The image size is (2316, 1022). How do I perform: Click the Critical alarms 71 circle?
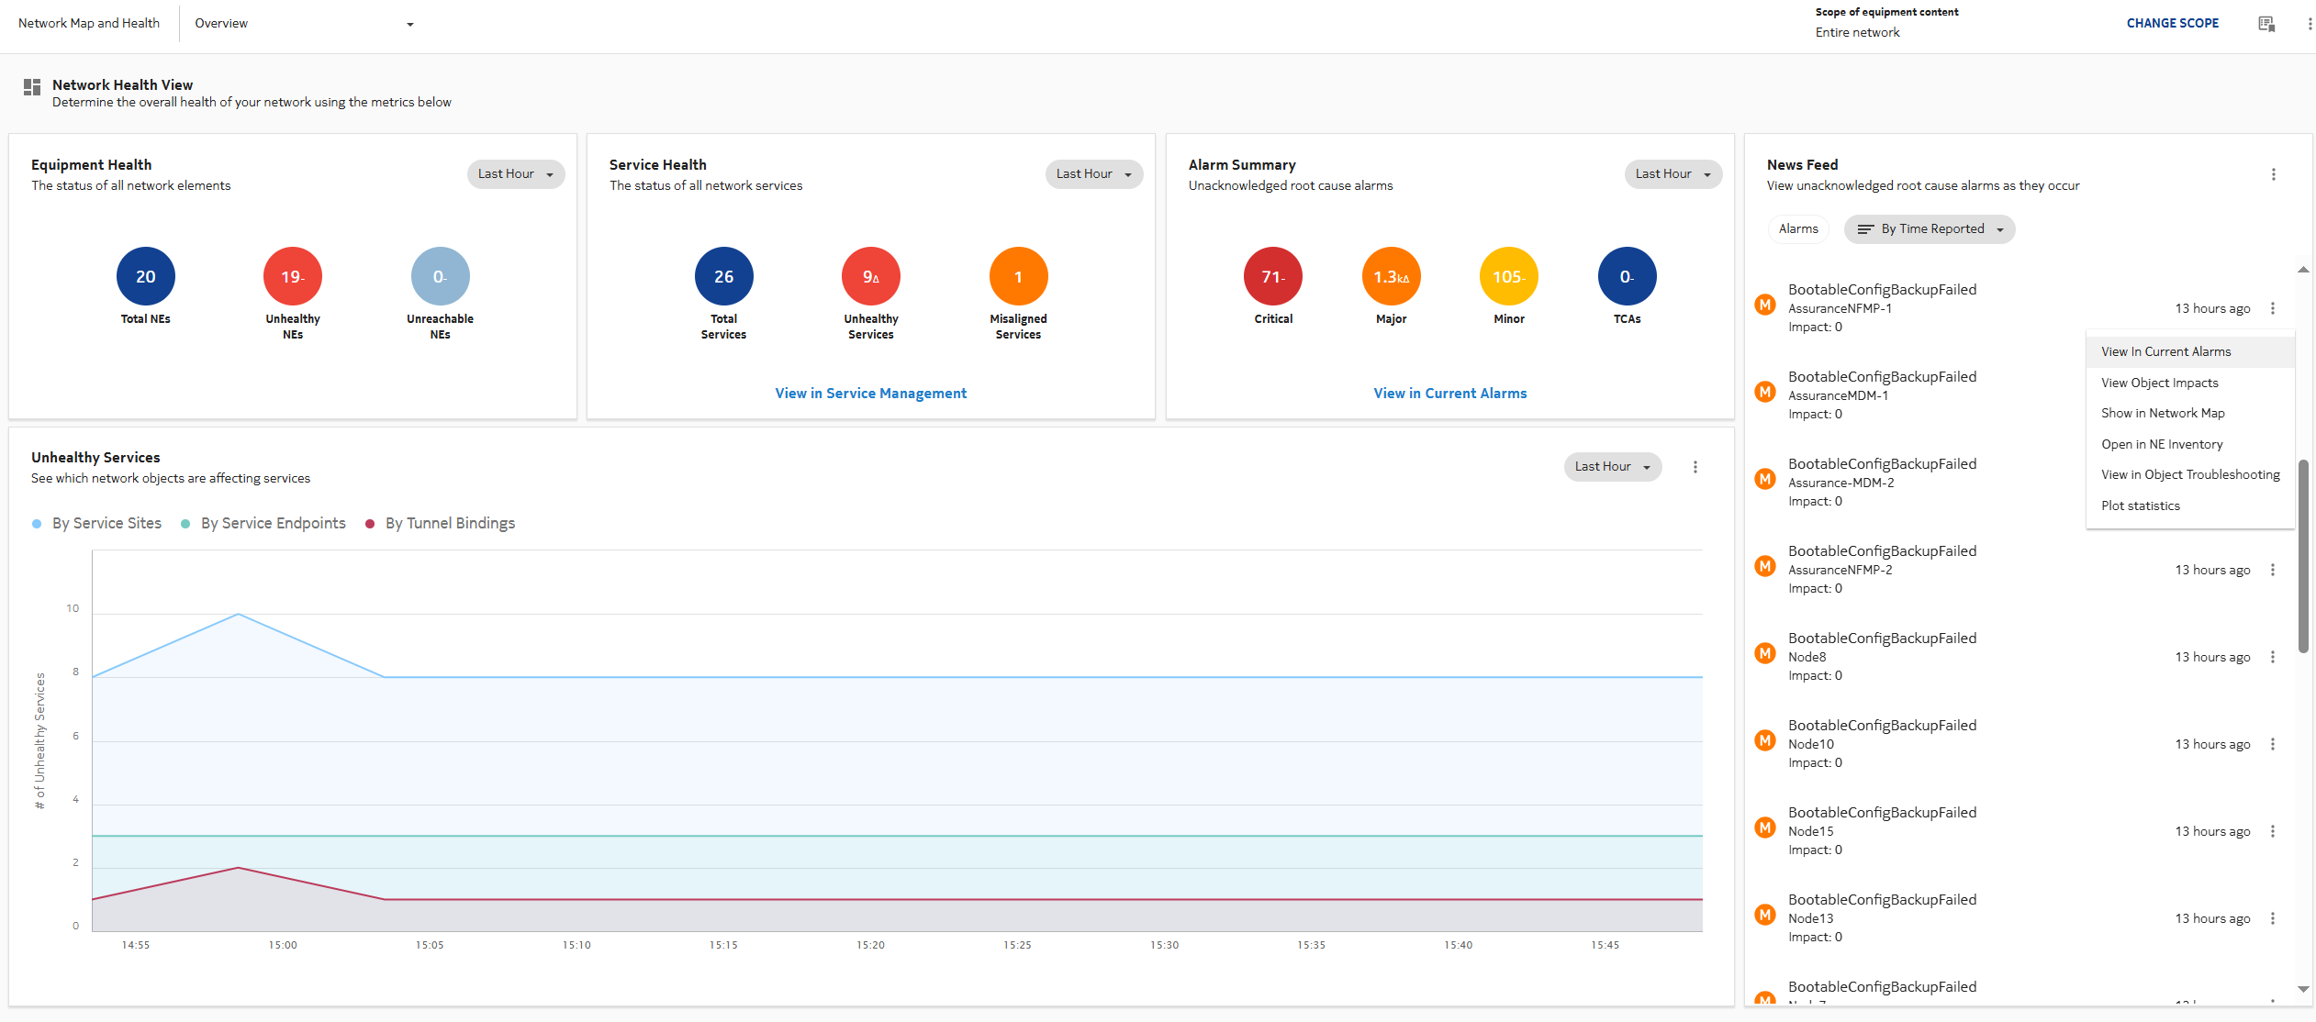(1272, 276)
